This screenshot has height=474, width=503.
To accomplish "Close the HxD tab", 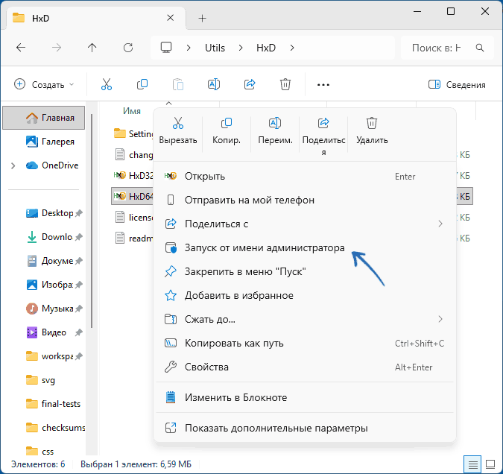I will click(x=171, y=18).
